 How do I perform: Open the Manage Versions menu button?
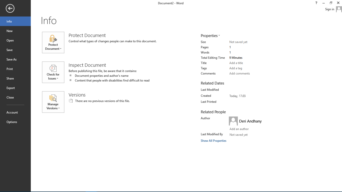[53, 102]
